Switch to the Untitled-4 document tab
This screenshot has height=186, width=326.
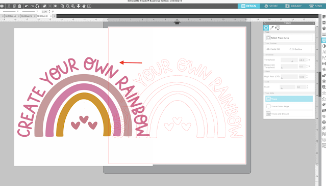tap(10, 16)
